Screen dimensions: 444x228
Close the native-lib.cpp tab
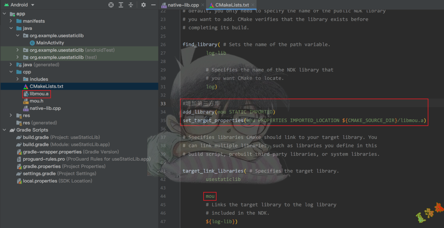pos(202,5)
